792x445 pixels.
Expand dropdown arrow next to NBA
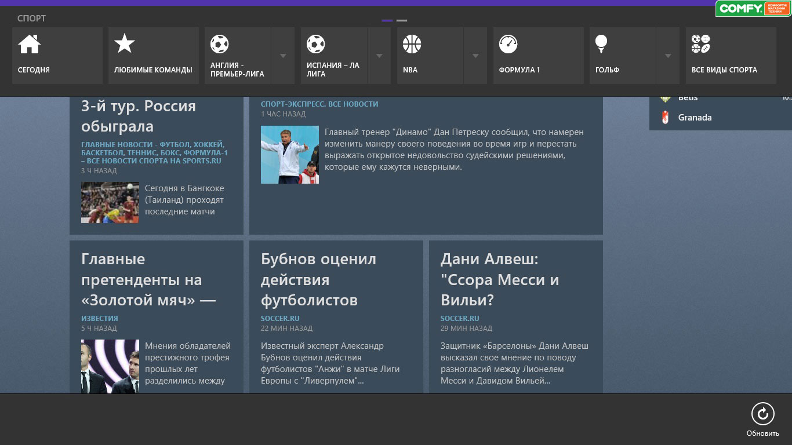pos(475,56)
